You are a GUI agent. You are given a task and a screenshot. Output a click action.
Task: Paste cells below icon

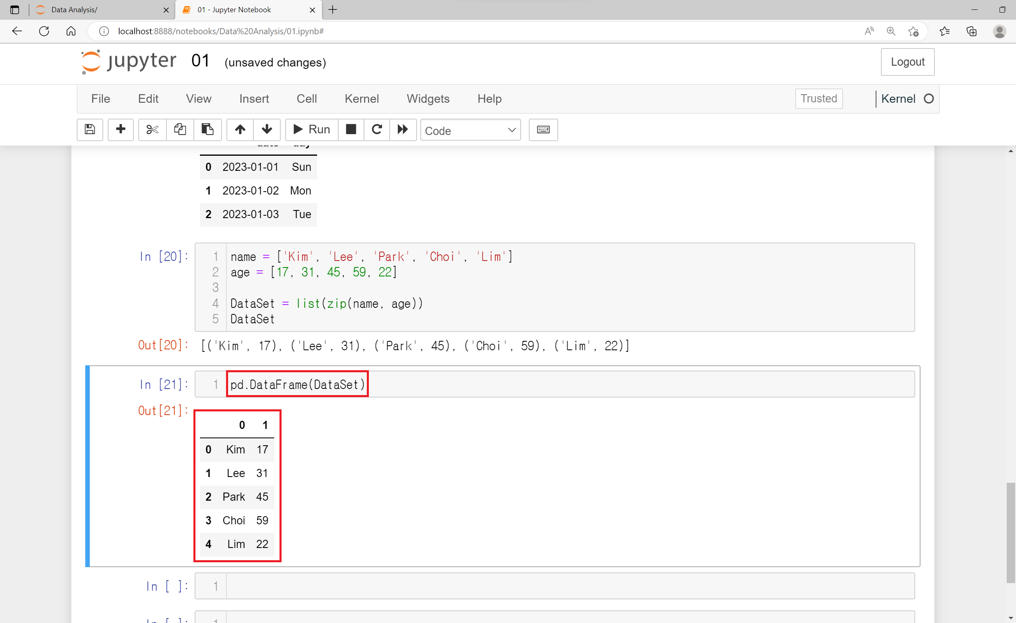tap(207, 129)
